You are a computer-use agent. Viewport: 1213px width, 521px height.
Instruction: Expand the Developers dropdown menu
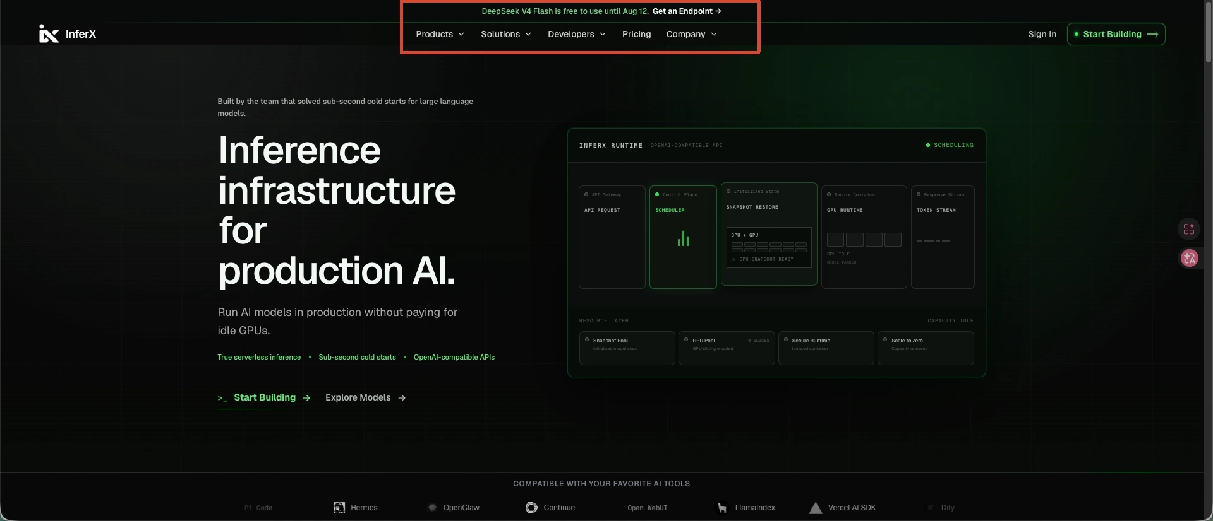tap(577, 34)
